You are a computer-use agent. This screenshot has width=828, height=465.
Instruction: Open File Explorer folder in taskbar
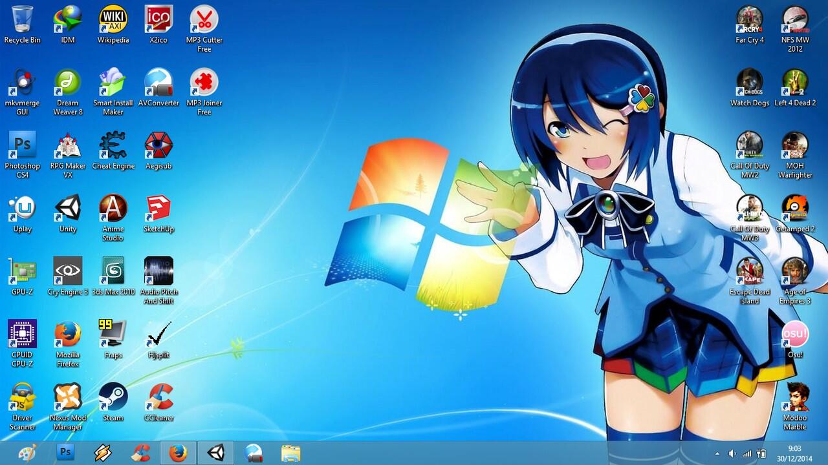291,453
